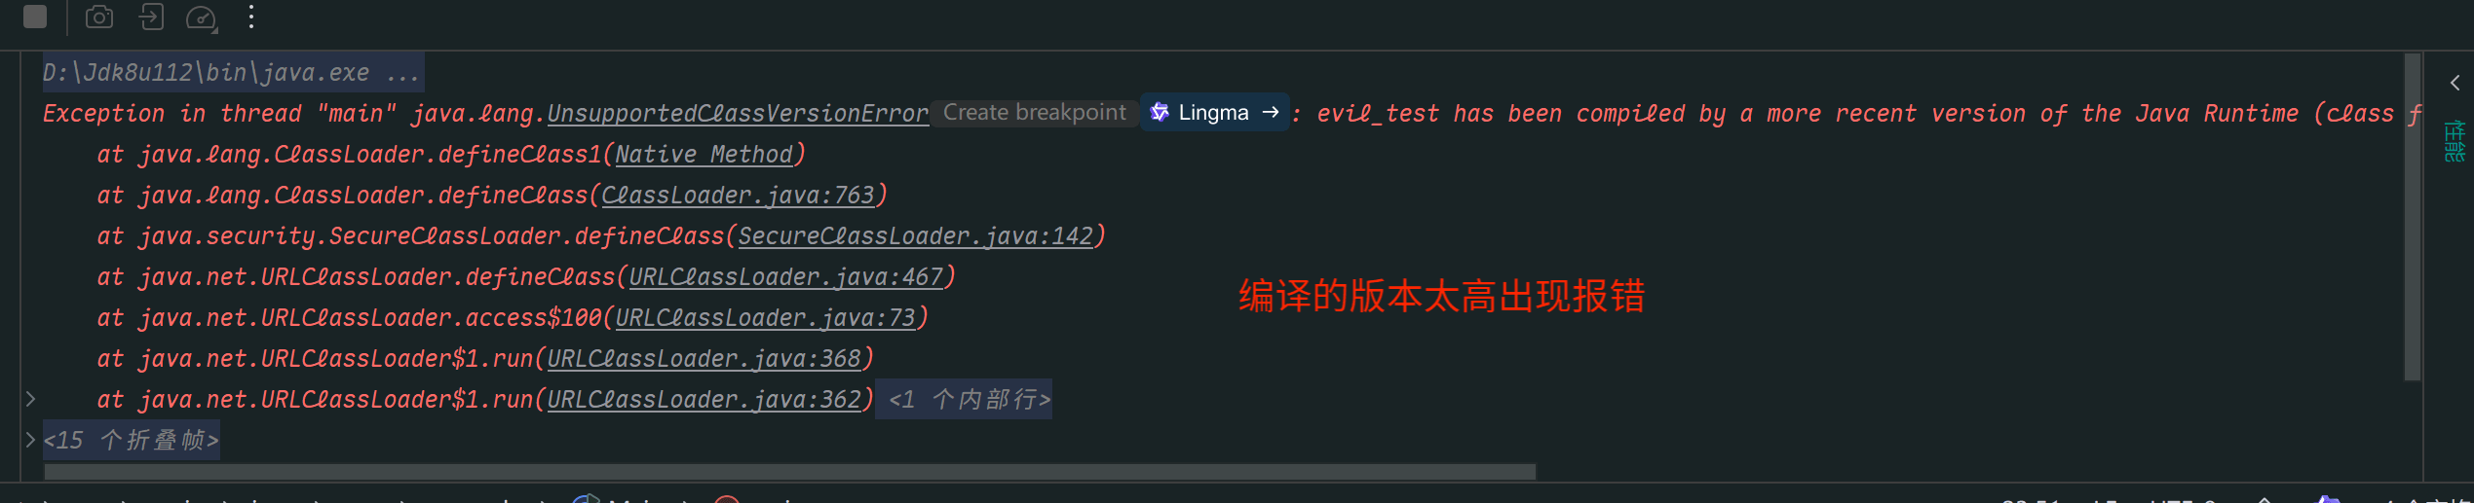Open URLClassLoader.java:467 link
Screen dimensions: 2474x503
(785, 277)
